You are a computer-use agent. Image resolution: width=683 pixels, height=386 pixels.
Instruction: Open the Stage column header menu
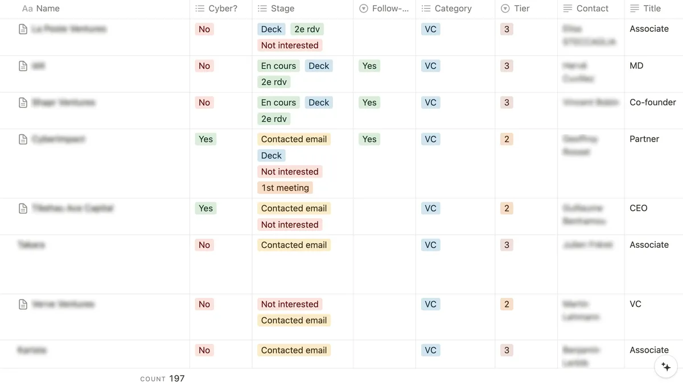(283, 8)
